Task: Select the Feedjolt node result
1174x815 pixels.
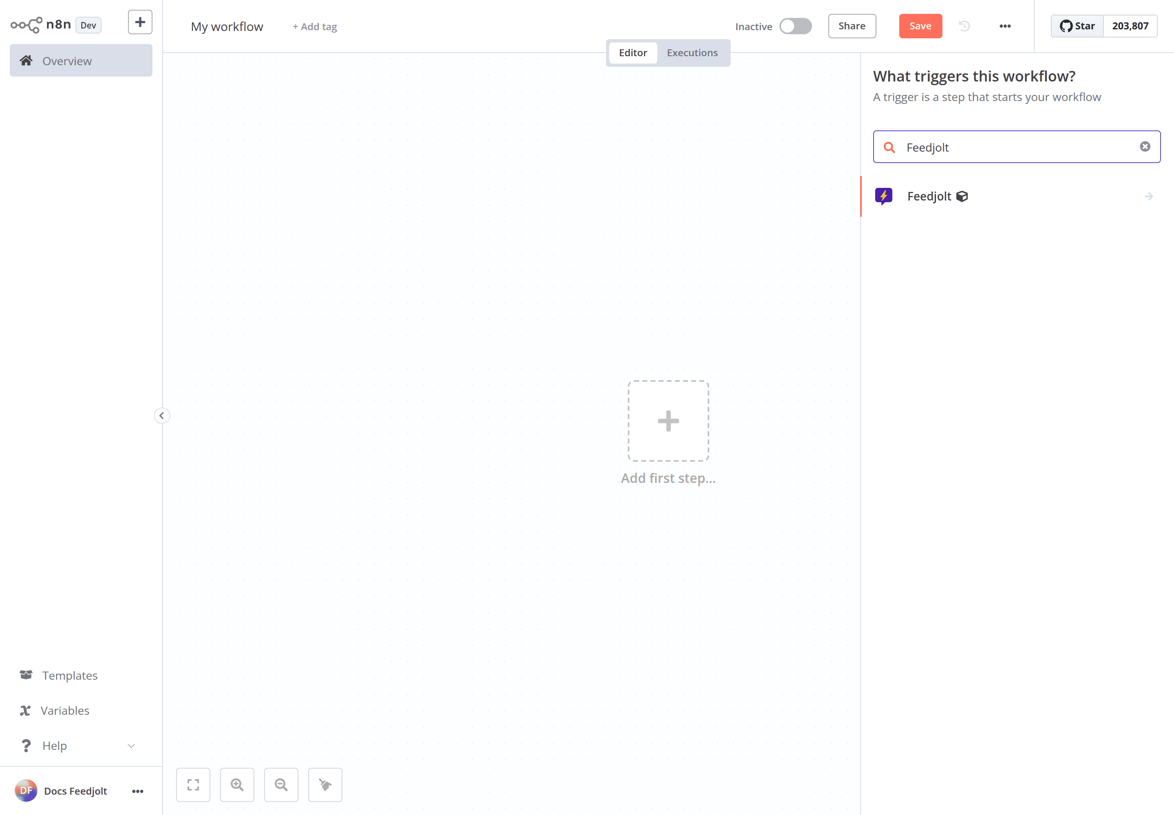Action: click(1017, 196)
